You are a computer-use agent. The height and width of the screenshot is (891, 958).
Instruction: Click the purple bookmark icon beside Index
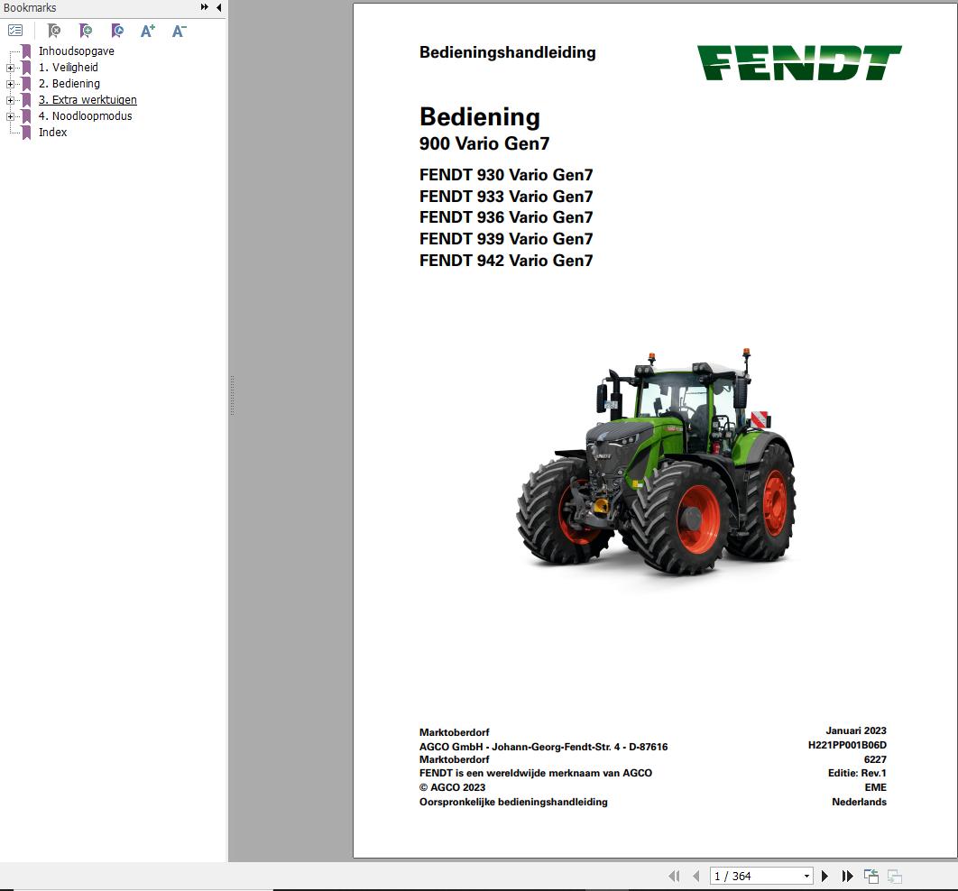coord(26,133)
